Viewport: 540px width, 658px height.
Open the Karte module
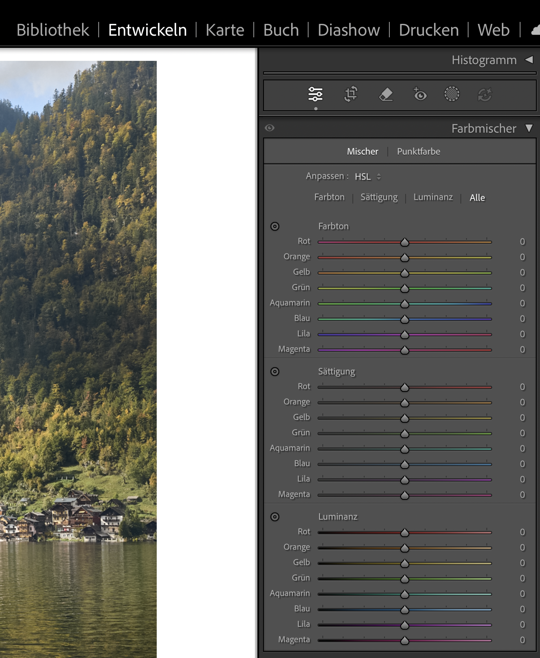point(225,30)
